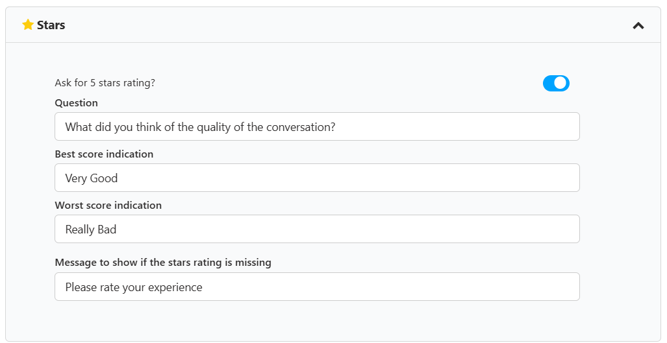The image size is (667, 343).
Task: Click into the Worst score indication field
Action: [390, 229]
